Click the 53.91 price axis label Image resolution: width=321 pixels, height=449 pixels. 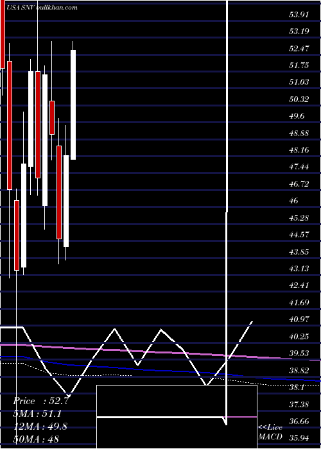[299, 14]
